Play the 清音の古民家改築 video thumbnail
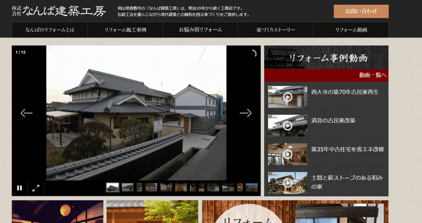 click(x=288, y=125)
